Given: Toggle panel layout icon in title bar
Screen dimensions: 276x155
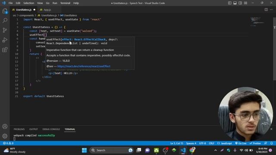Looking at the screenshot, I should pyautogui.click(x=235, y=3).
